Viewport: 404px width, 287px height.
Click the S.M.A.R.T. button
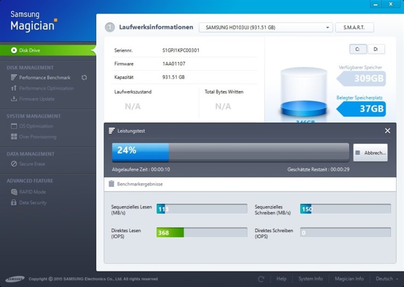tap(355, 27)
